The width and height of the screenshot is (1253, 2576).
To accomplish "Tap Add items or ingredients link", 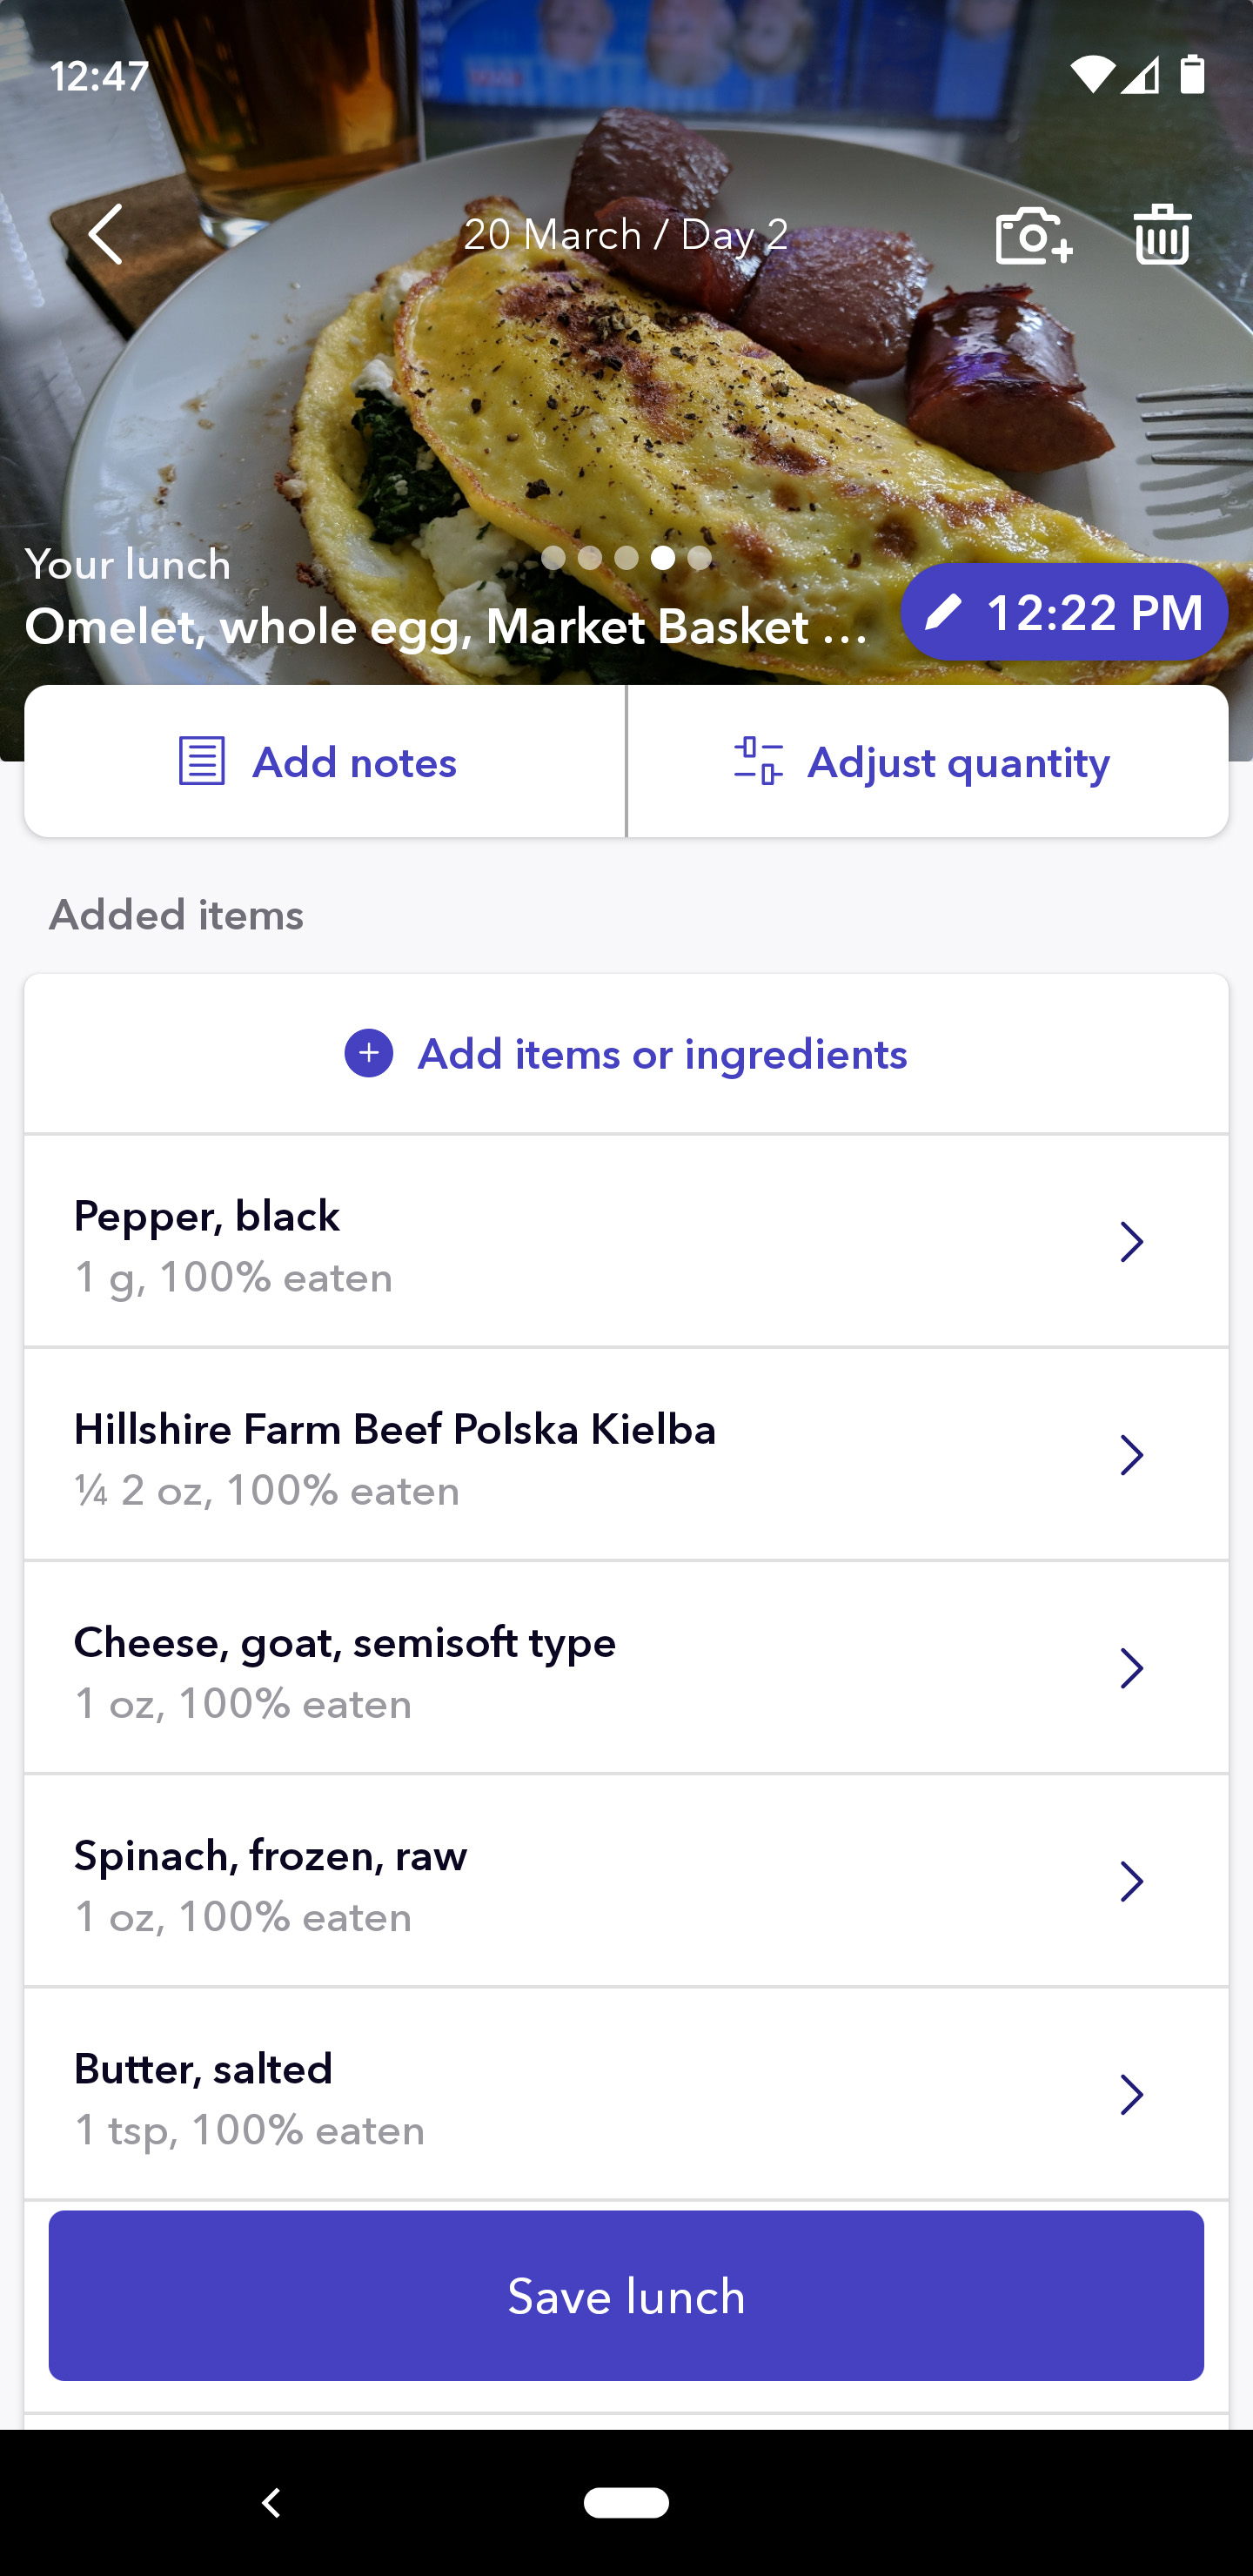I will click(x=662, y=1054).
